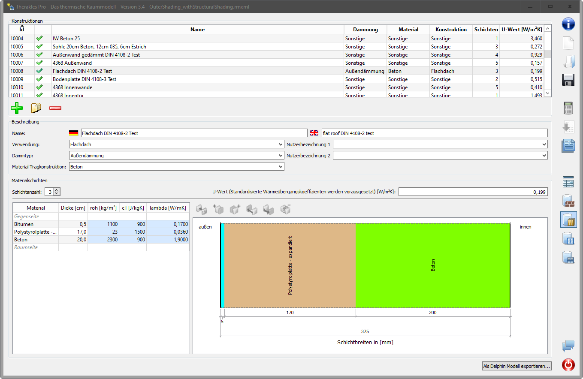The width and height of the screenshot is (583, 379).
Task: Click the German name field 'Flachdach DIN 4108-2 Test'
Action: (x=193, y=133)
